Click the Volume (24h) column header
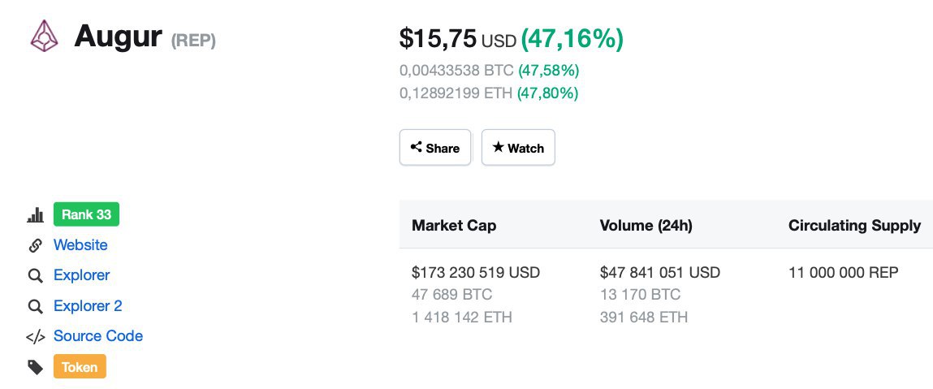The width and height of the screenshot is (933, 389). pyautogui.click(x=646, y=226)
